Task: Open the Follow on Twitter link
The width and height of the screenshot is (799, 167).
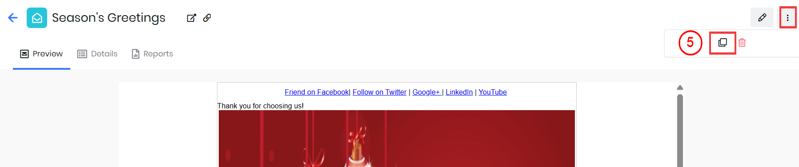Action: (379, 92)
